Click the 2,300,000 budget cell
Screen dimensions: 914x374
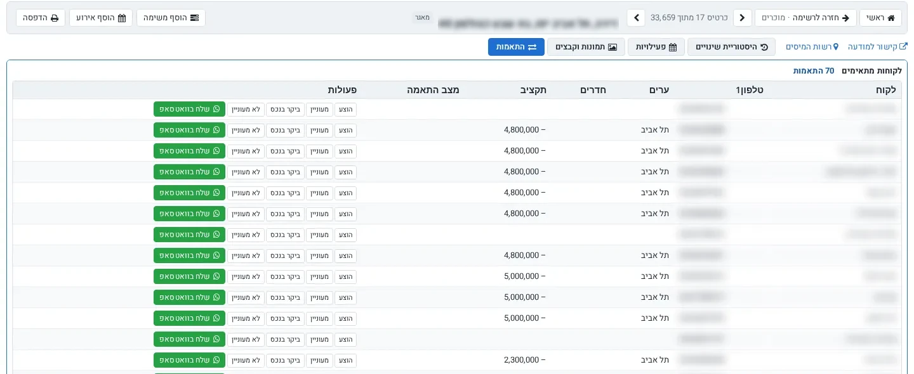[x=525, y=360]
